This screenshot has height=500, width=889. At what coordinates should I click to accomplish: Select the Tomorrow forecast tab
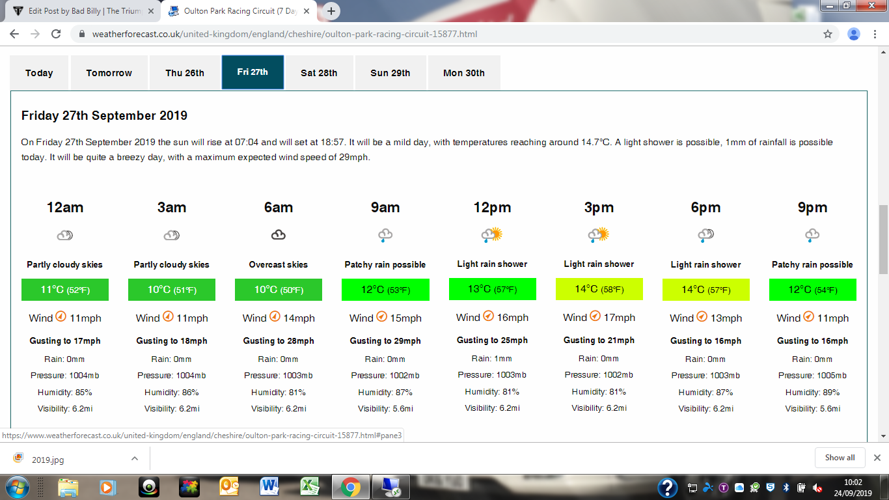[x=109, y=73]
